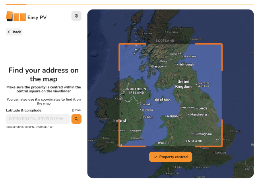Click Isle of Man map label
Image resolution: width=260 pixels, height=184 pixels.
tap(162, 100)
